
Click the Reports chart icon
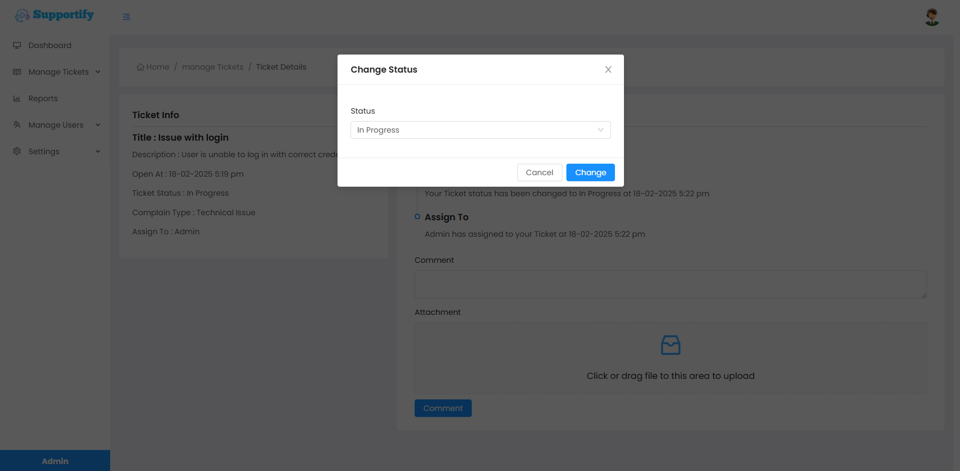[17, 99]
